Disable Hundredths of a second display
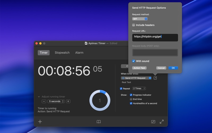This screenshot has height=133, width=212. point(131,103)
